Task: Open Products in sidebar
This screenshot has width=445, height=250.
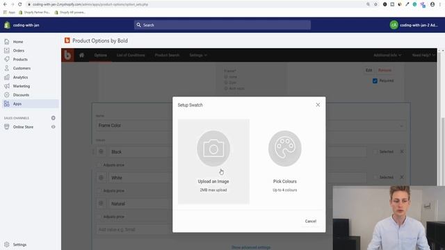Action: pyautogui.click(x=20, y=59)
